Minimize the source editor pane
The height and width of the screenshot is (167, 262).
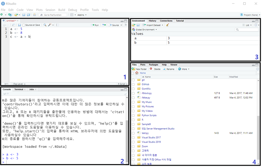pyautogui.click(x=122, y=21)
